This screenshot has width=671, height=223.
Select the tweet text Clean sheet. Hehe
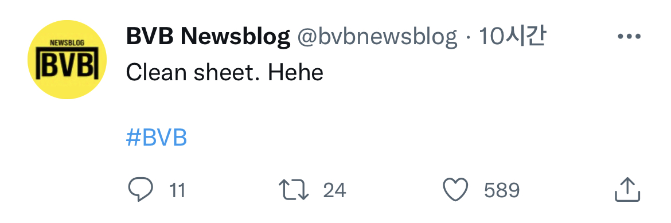pyautogui.click(x=225, y=73)
